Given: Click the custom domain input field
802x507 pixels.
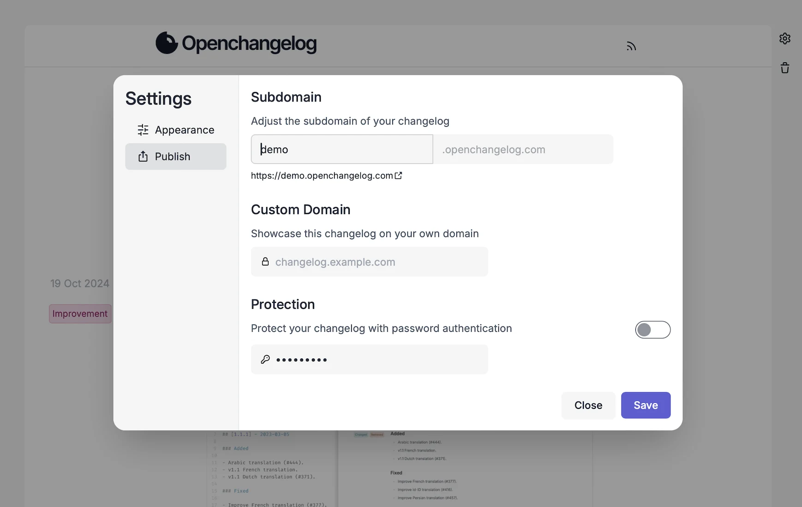Looking at the screenshot, I should [369, 262].
